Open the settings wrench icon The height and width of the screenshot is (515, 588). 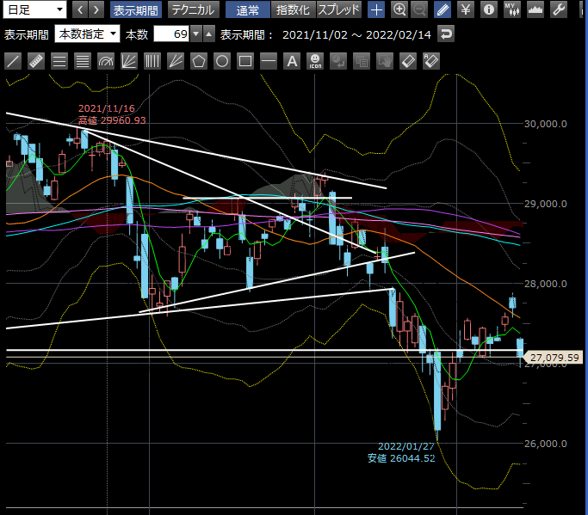558,10
